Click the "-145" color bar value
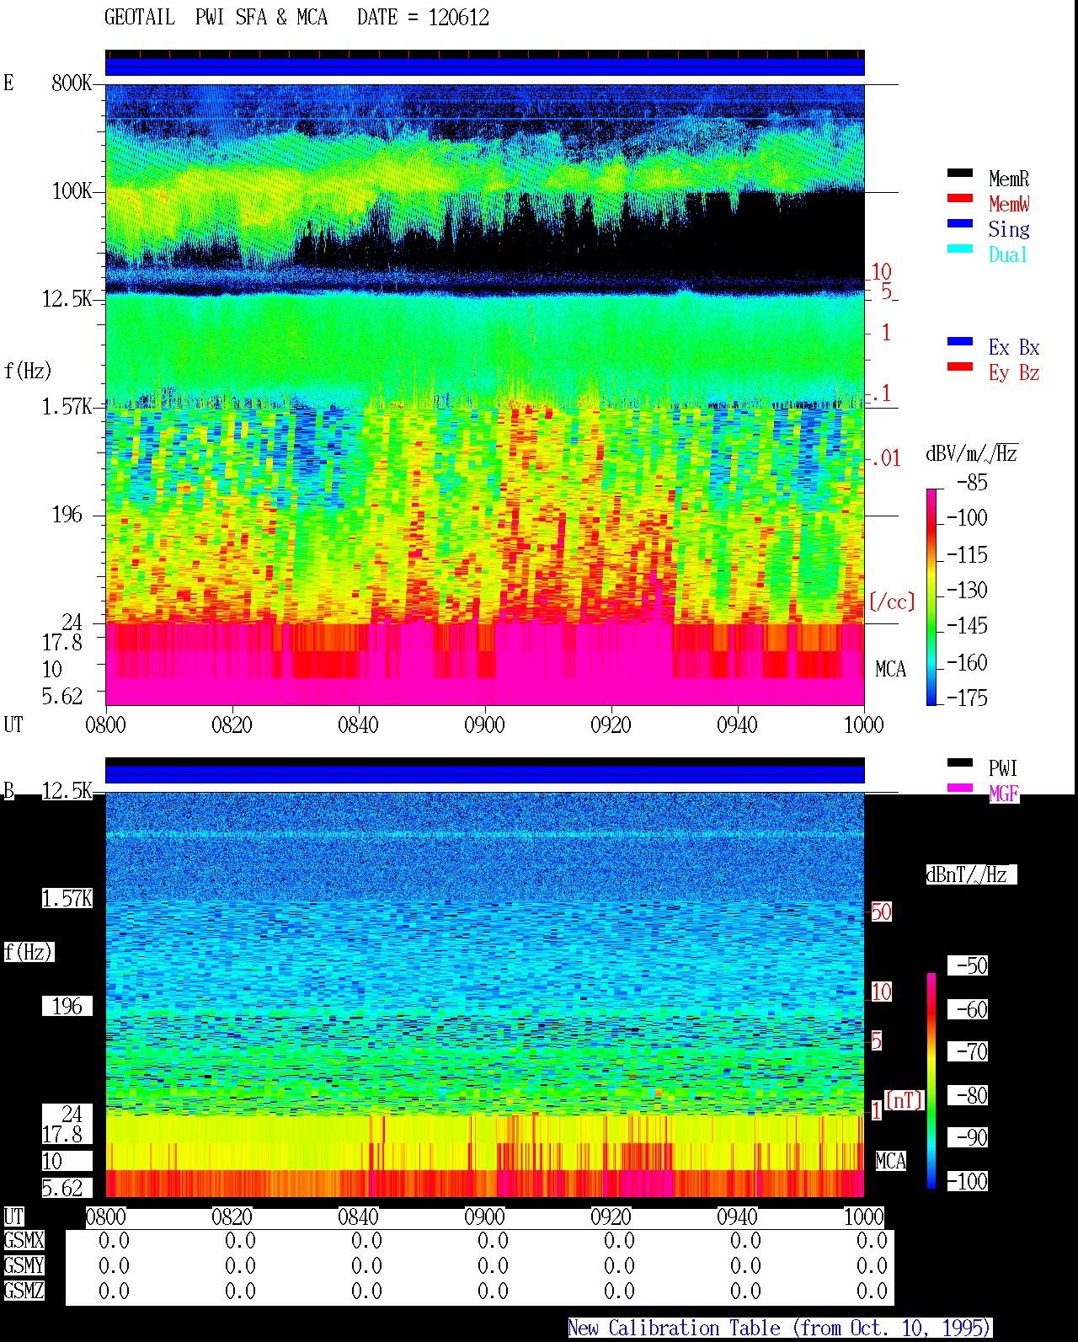Screen dimensions: 1078x1342 click(x=967, y=625)
